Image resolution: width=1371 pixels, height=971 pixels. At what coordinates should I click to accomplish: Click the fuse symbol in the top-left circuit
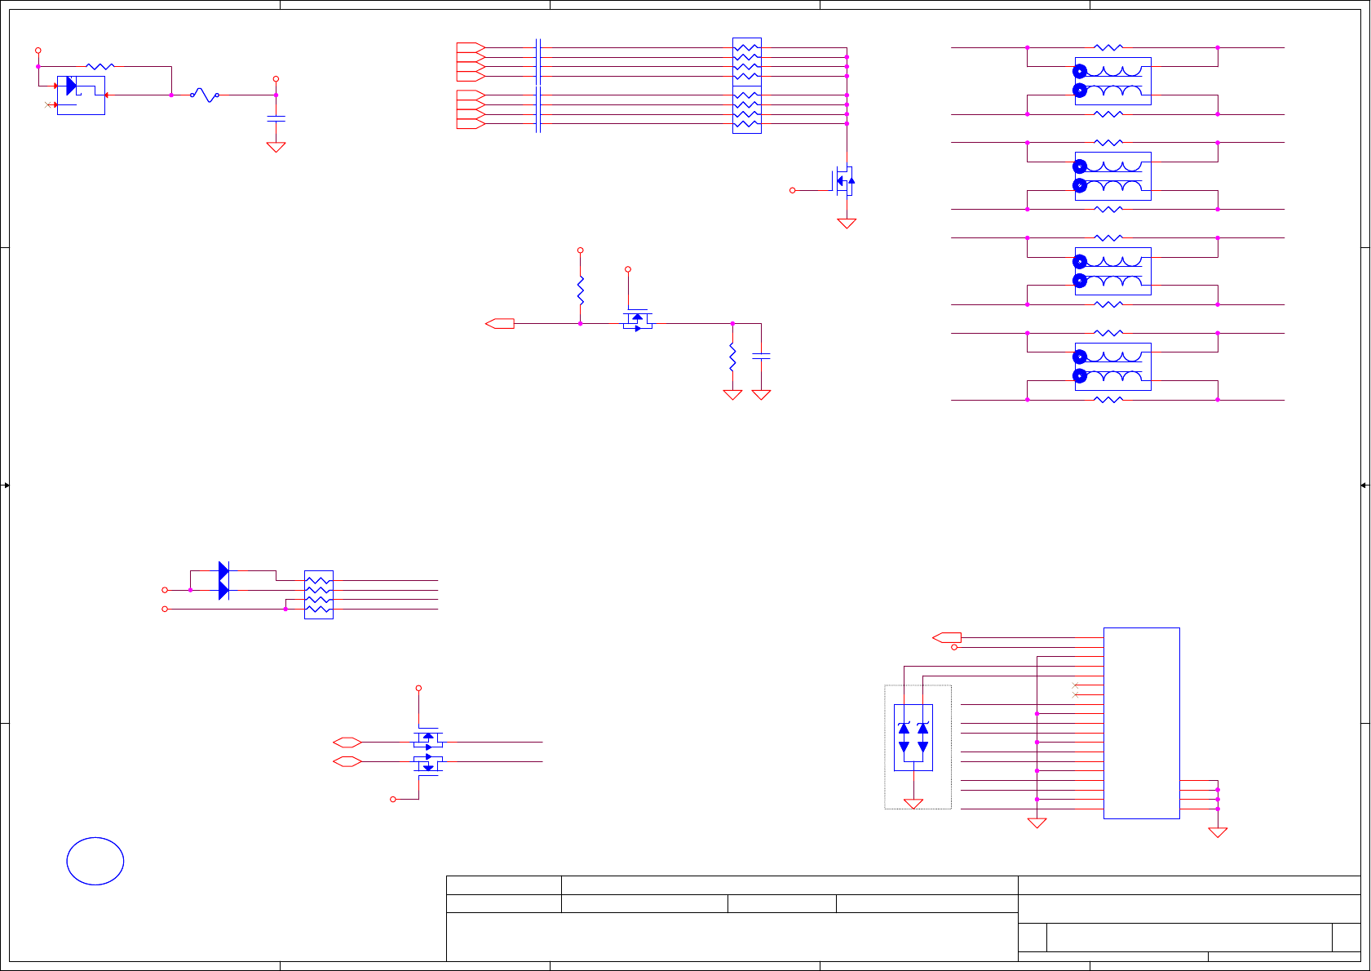tap(205, 95)
